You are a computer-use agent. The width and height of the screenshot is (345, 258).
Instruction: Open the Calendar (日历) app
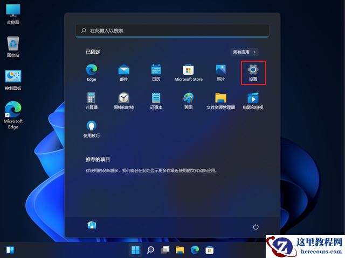point(156,73)
